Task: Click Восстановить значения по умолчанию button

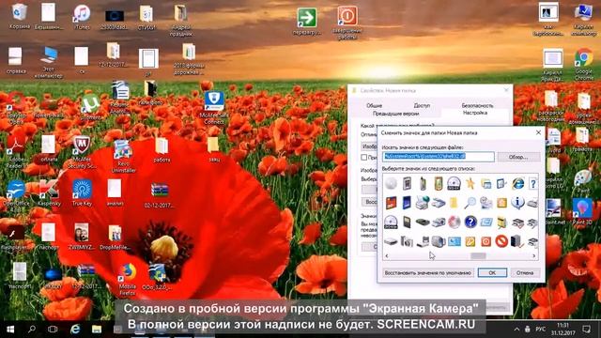Action: (x=428, y=272)
